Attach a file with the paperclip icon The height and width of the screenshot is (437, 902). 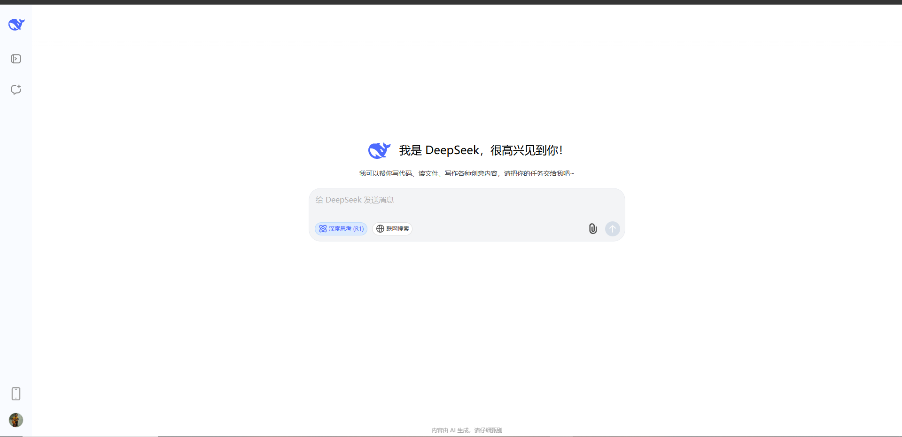coord(593,229)
